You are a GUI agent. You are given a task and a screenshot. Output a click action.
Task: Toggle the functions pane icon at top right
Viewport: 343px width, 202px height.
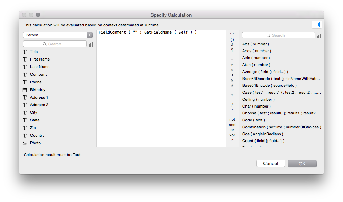(316, 25)
